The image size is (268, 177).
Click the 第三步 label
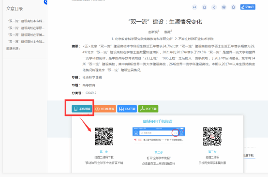pos(212,152)
